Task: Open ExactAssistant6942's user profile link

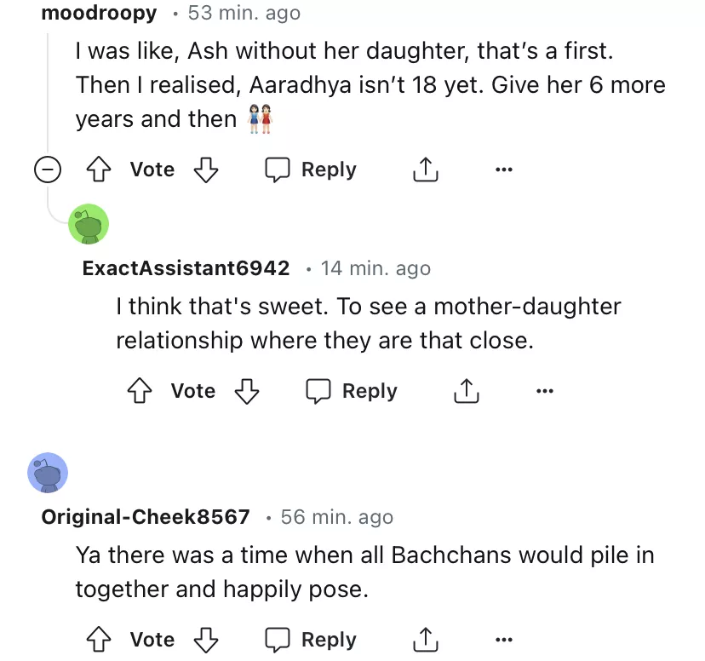Action: (186, 268)
